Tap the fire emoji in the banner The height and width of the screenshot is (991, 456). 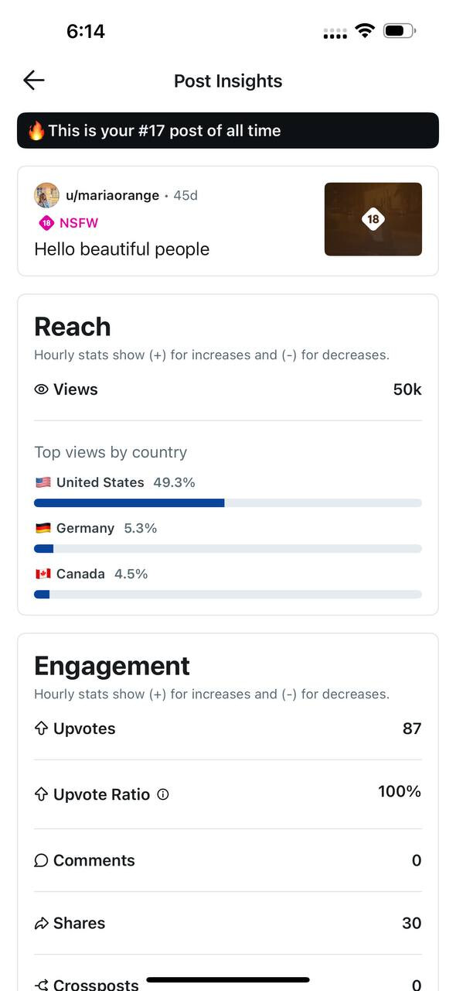(x=36, y=131)
